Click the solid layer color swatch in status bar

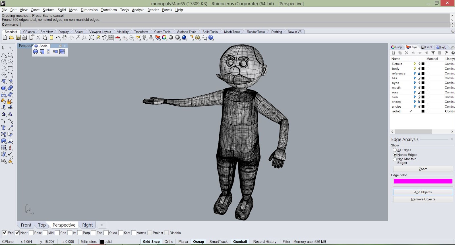[x=102, y=242]
